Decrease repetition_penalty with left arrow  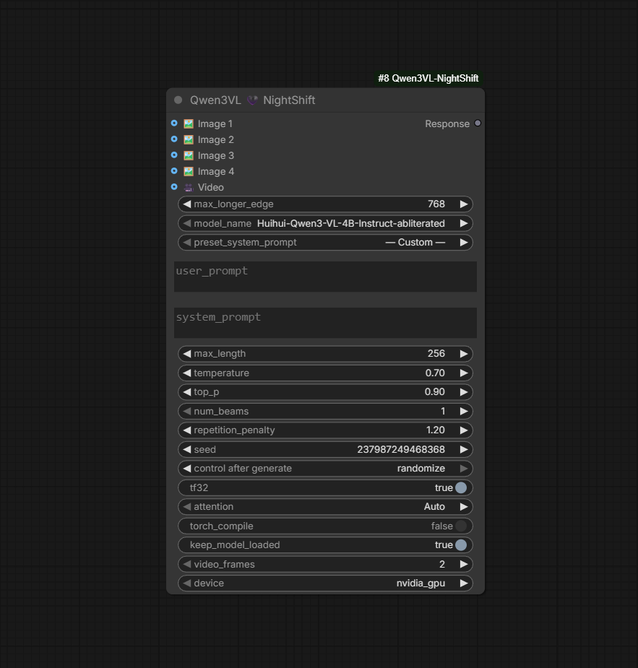point(186,430)
